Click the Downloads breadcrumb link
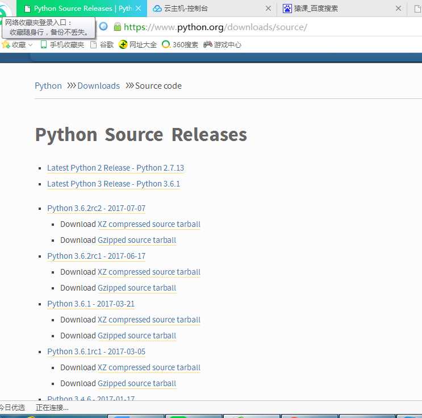 pyautogui.click(x=98, y=86)
